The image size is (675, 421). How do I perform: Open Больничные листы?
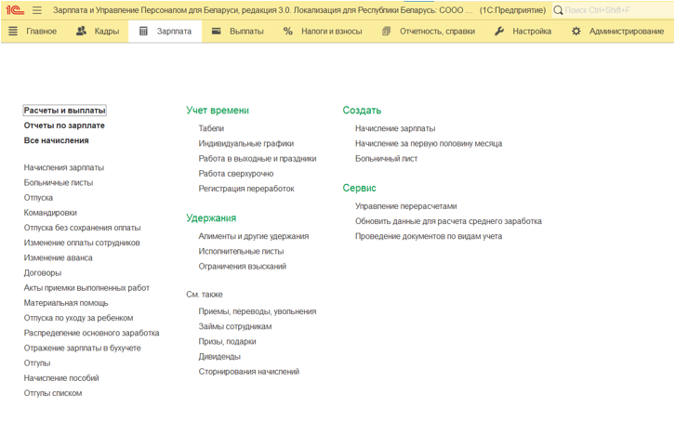[59, 182]
